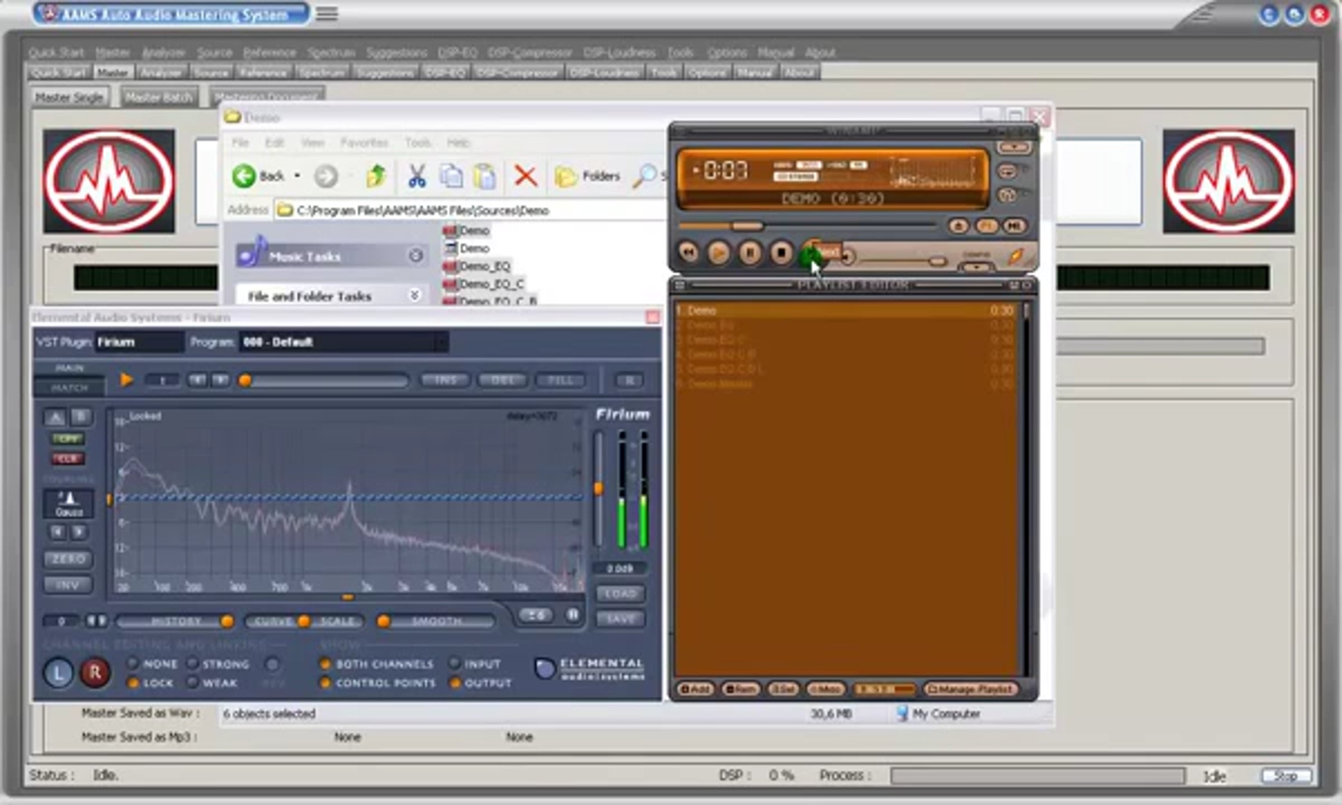Open the Program 000 - Default dropdown
1342x805 pixels.
click(x=441, y=342)
